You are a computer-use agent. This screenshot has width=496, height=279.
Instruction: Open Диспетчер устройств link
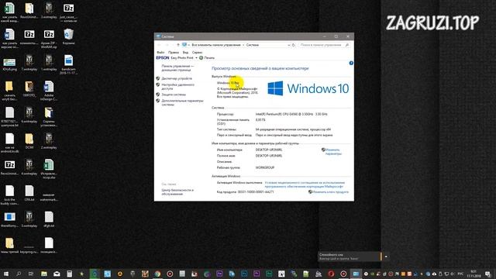point(177,78)
